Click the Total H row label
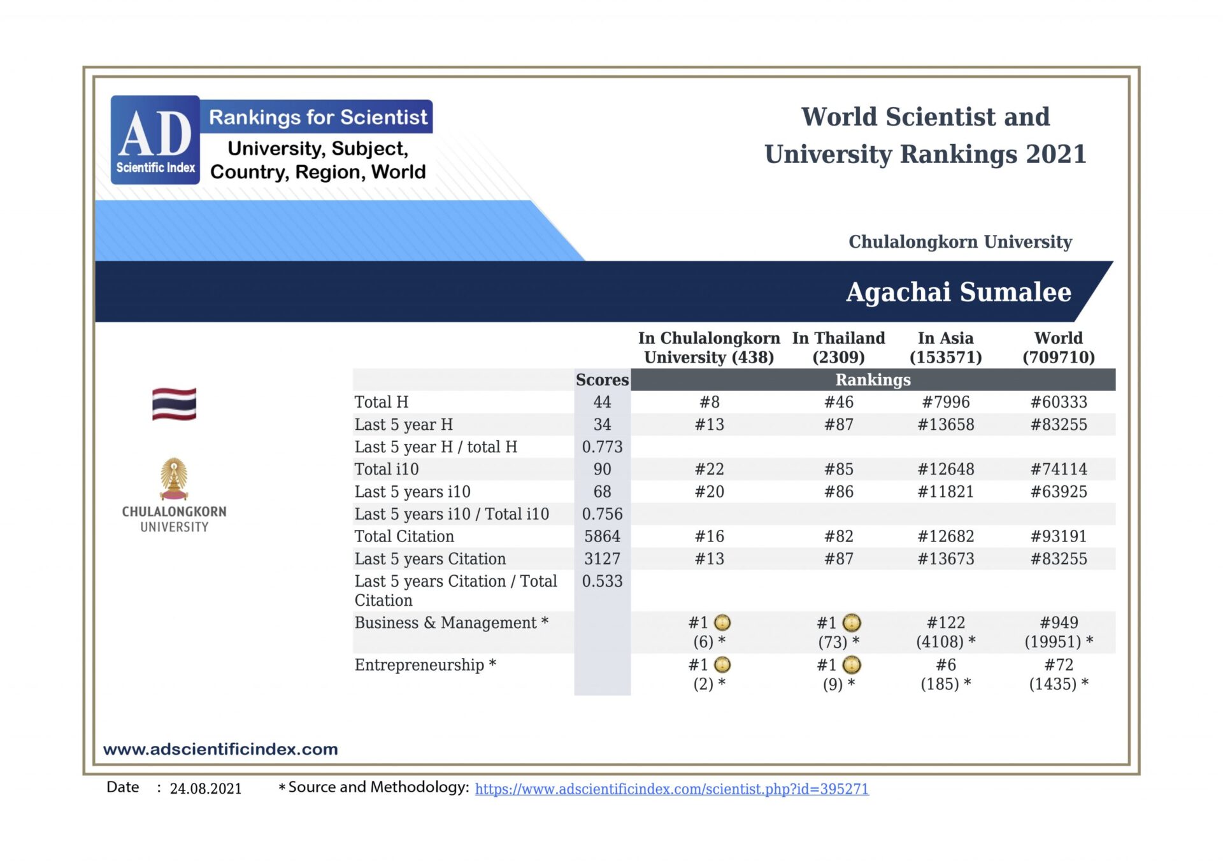The height and width of the screenshot is (865, 1223). click(x=382, y=402)
